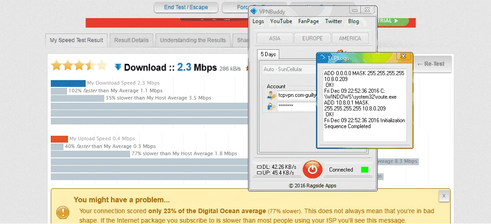Click the 286 kB/s text
The width and height of the screenshot is (491, 224).
click(230, 68)
